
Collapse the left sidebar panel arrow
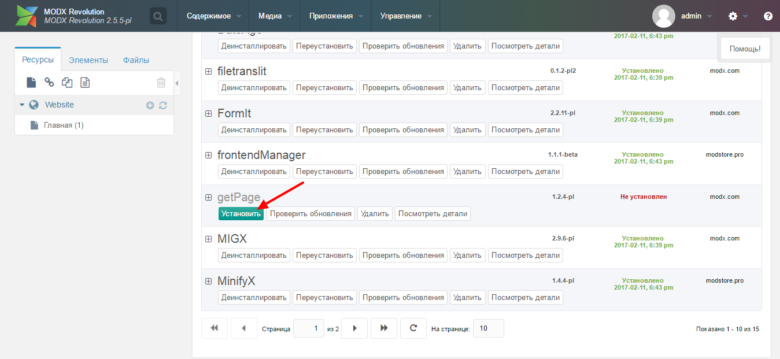(x=177, y=83)
